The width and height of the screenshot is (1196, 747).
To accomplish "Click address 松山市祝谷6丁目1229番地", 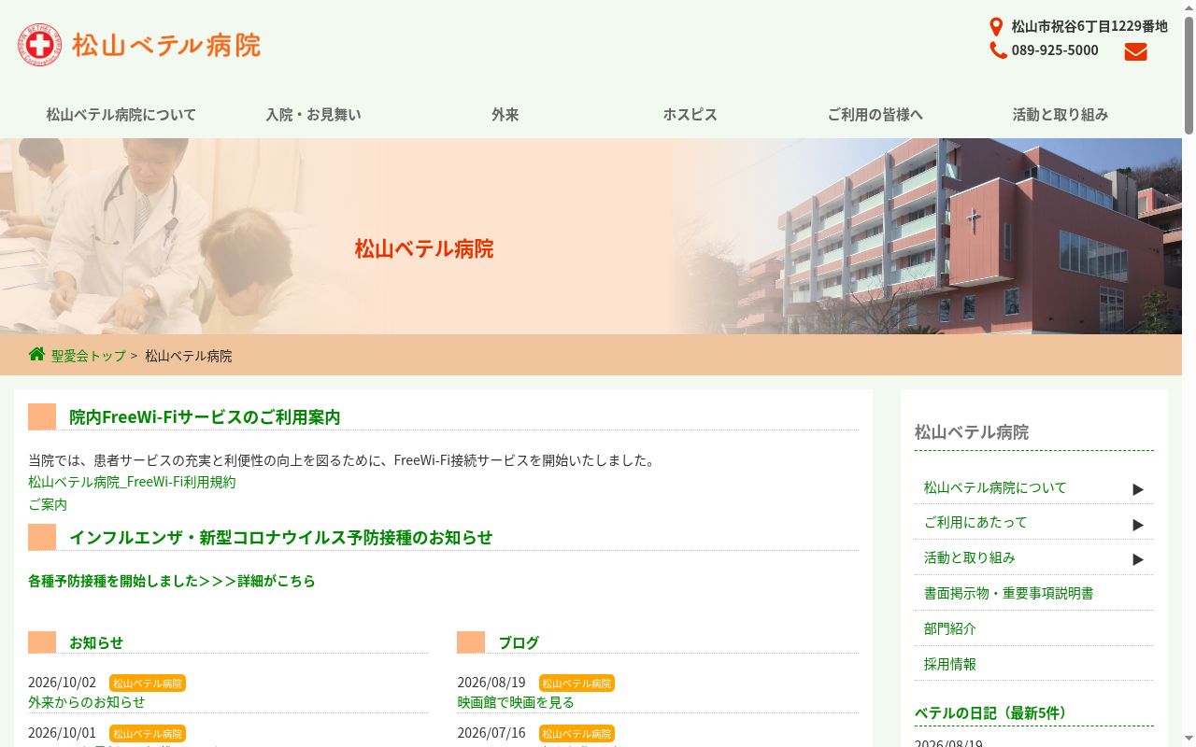I will 1089,26.
